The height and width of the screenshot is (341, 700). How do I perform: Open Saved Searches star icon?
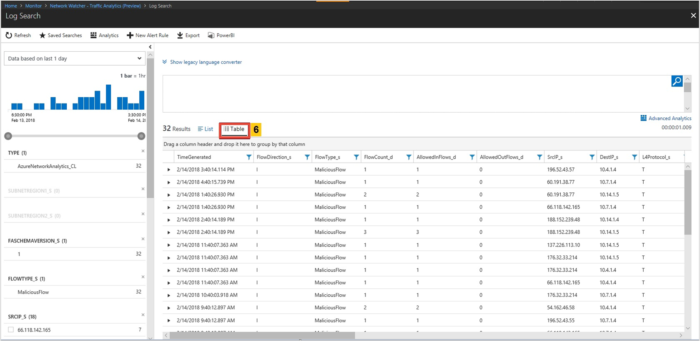(43, 35)
